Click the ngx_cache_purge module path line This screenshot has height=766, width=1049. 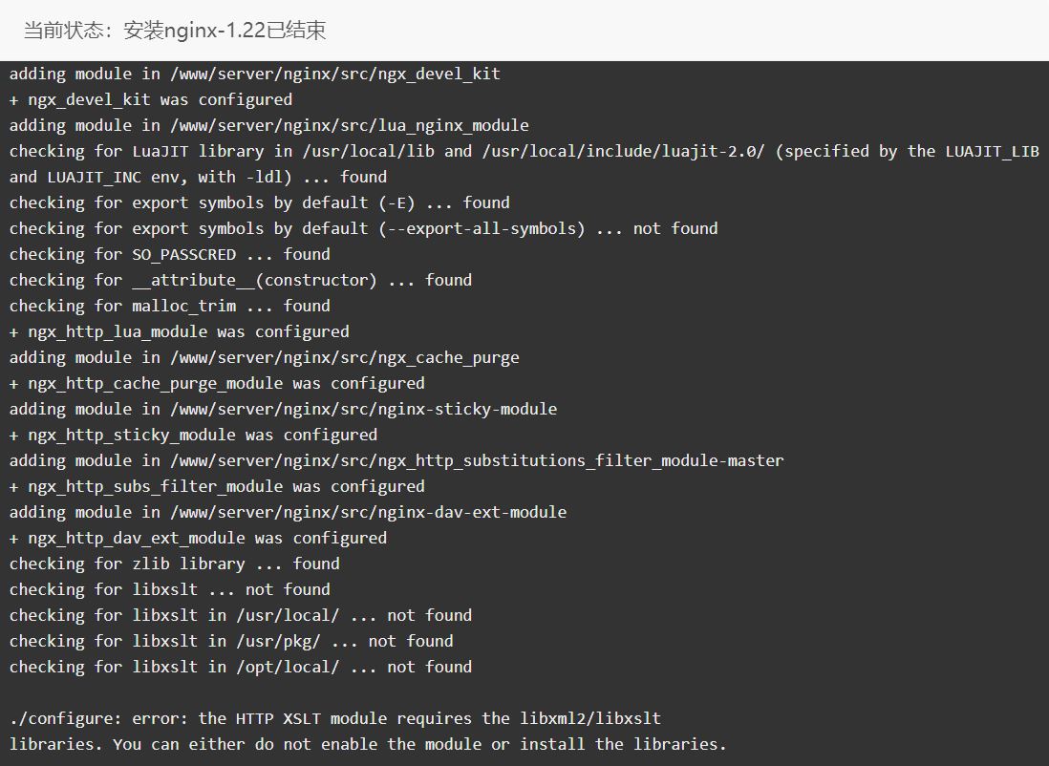coord(265,358)
